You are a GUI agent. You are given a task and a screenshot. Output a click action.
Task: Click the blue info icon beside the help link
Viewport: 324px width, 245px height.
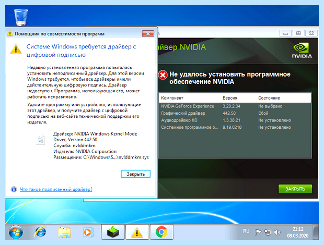click(x=14, y=189)
